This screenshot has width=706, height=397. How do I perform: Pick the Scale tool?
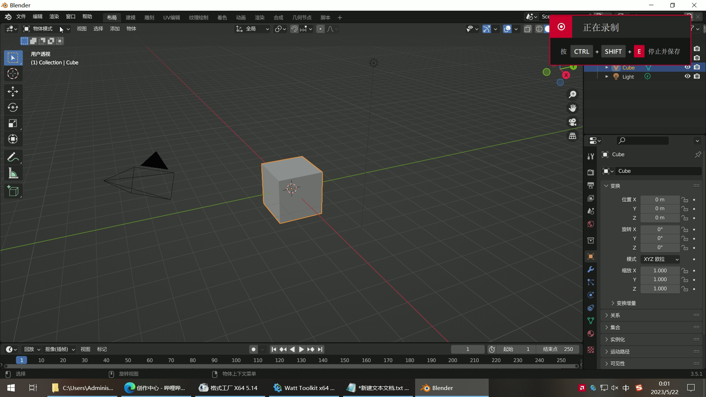coord(13,123)
